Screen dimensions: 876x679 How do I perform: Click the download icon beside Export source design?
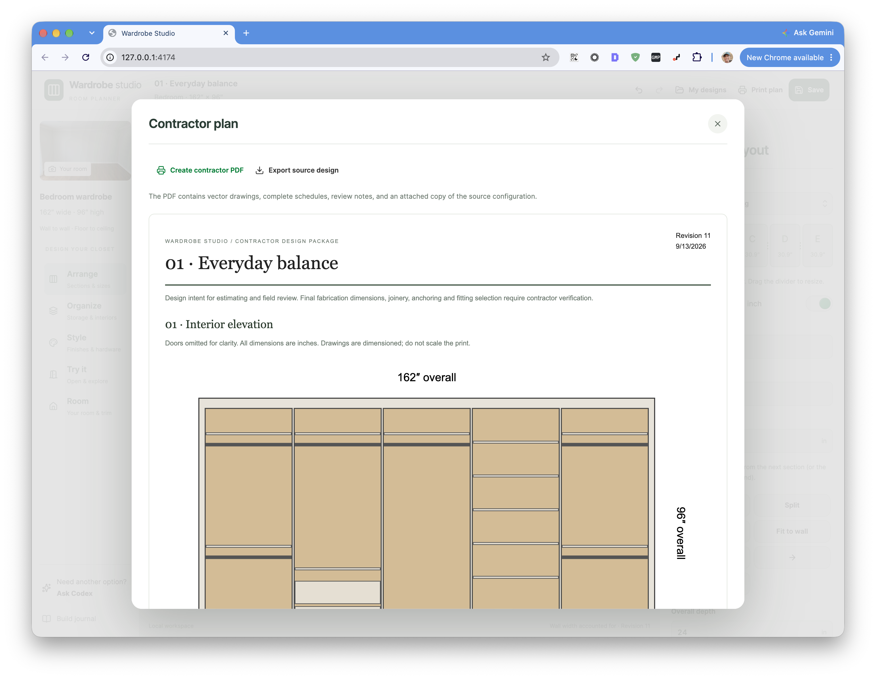[x=260, y=170]
